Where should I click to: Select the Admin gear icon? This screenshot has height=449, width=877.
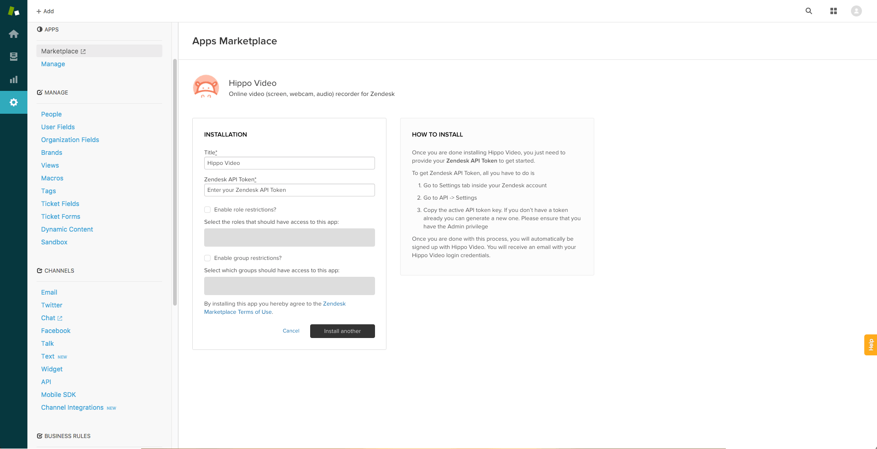(x=14, y=102)
